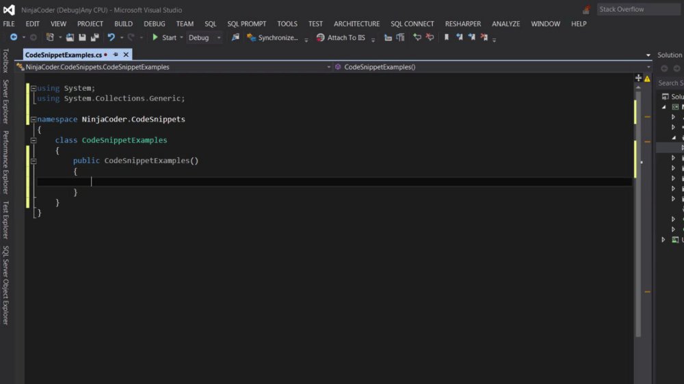Click the editor split handle above the scrollbar
Screen dimensions: 684x384
click(638, 78)
